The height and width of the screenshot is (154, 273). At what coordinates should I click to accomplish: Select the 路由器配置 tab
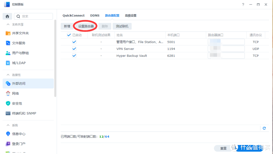[x=112, y=15]
